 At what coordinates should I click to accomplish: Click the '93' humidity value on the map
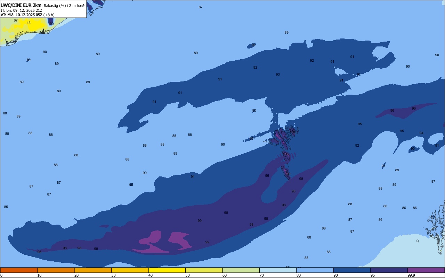click(x=278, y=75)
